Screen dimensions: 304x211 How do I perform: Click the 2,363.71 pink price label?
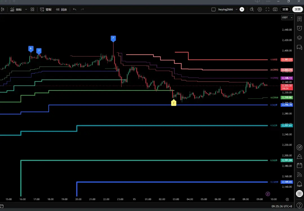tap(287, 70)
